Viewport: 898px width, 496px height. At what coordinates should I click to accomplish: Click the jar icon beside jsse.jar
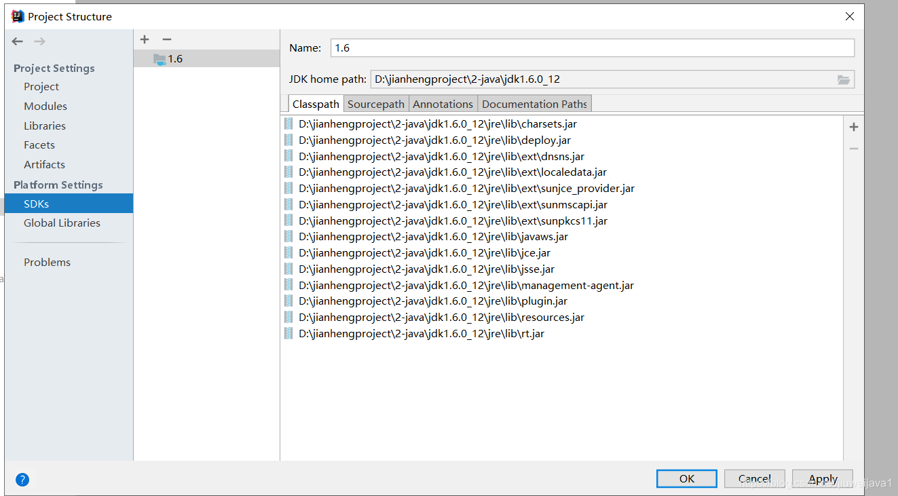point(289,269)
